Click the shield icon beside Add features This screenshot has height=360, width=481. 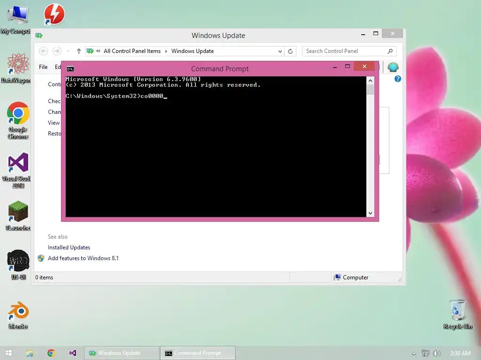click(41, 258)
